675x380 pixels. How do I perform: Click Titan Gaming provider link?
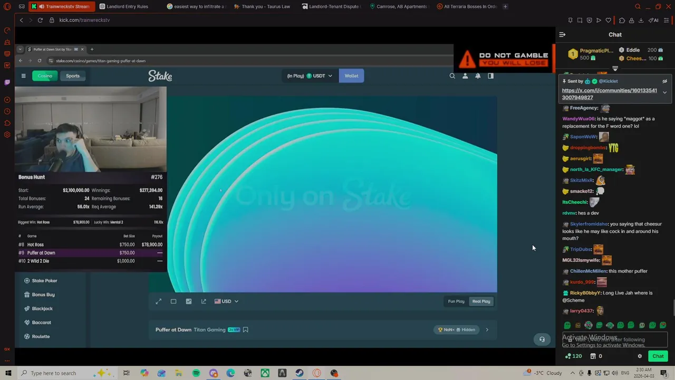tap(209, 330)
